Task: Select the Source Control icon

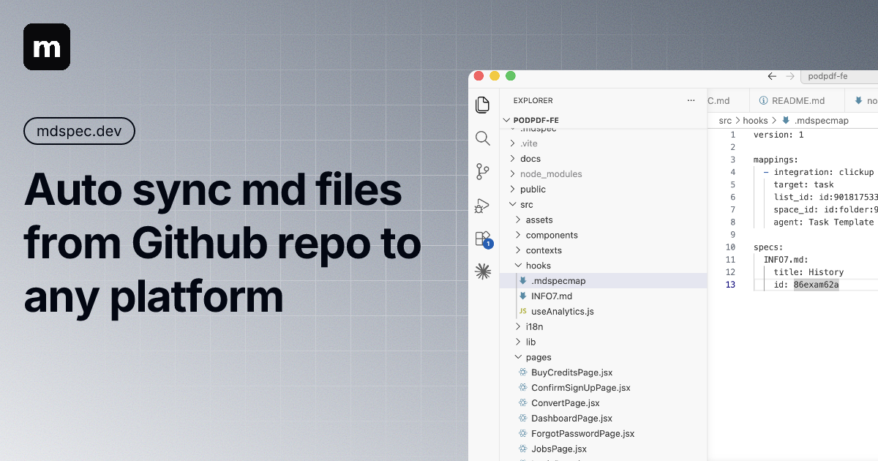Action: 483,171
